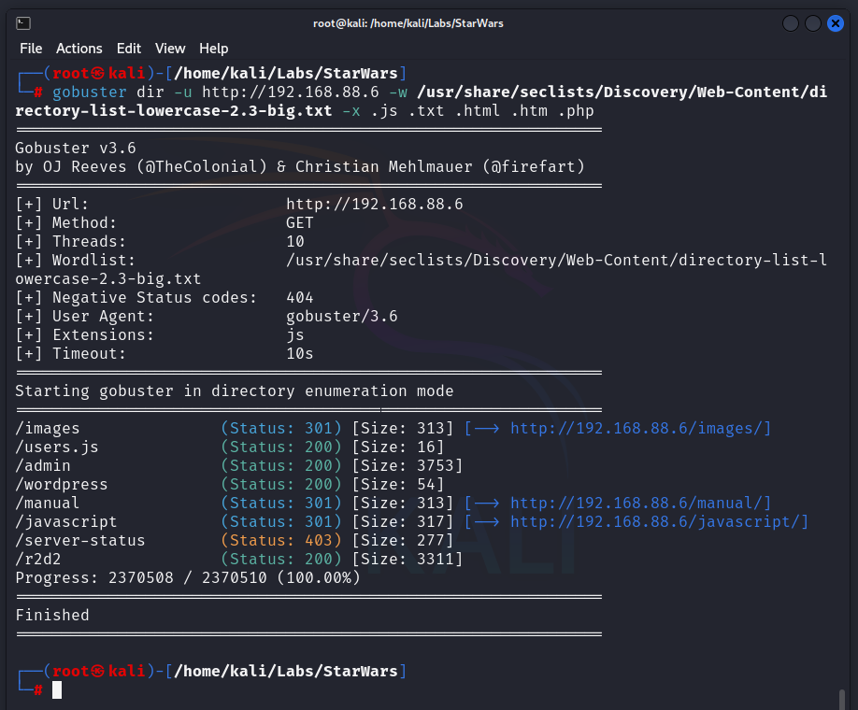Click the terminal's vertical scrollbar
858x710 pixels.
[842, 699]
